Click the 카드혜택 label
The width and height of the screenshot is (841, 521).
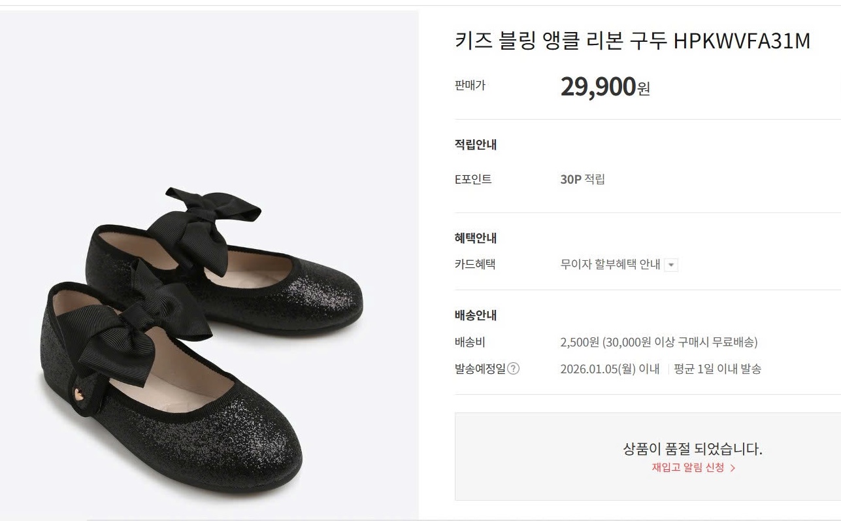tap(474, 265)
